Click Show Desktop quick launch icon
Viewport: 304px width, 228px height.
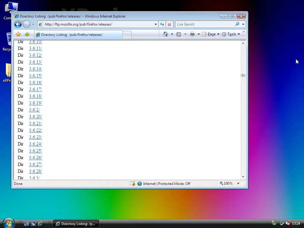(x=26, y=224)
